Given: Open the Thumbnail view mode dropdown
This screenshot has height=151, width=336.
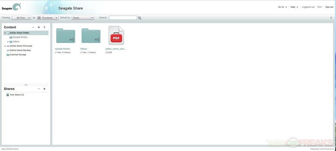Looking at the screenshot, I should [x=48, y=18].
